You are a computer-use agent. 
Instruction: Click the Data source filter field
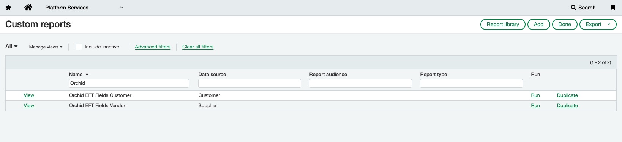point(249,83)
